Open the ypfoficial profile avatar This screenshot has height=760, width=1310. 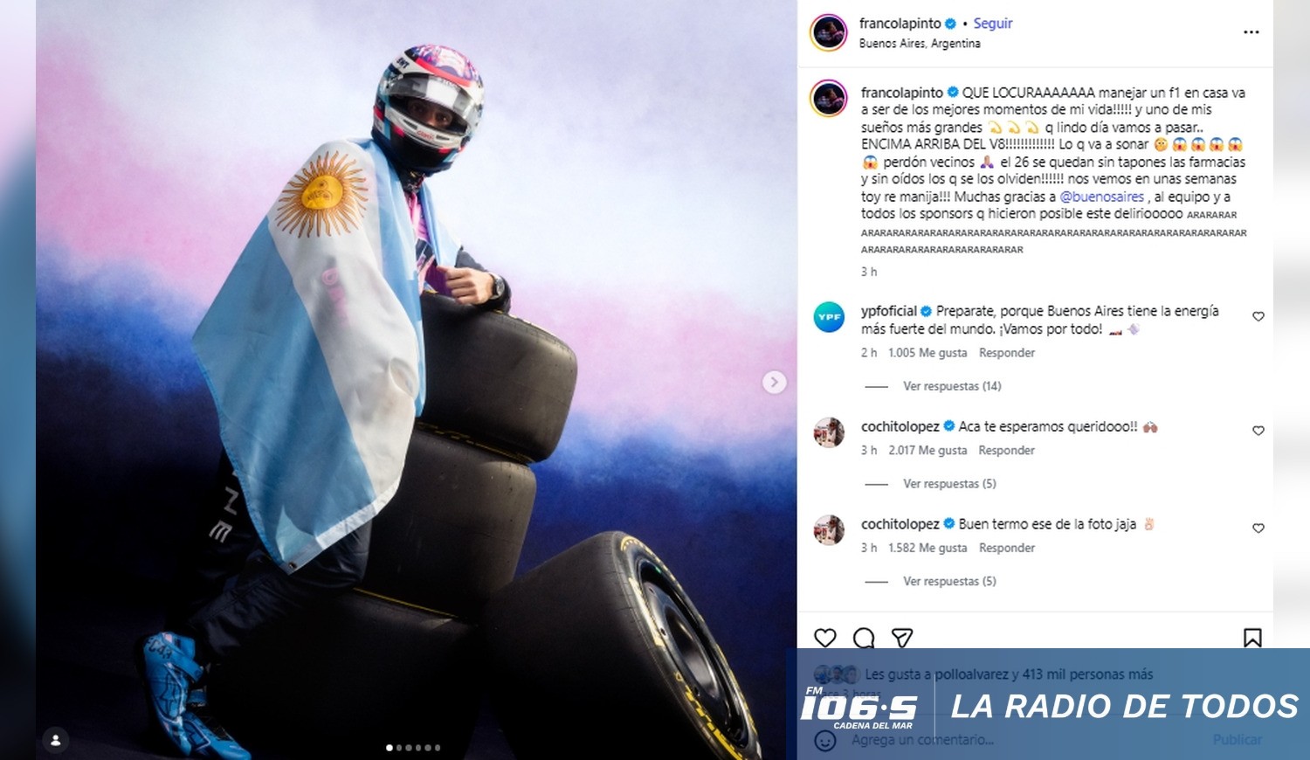[829, 317]
